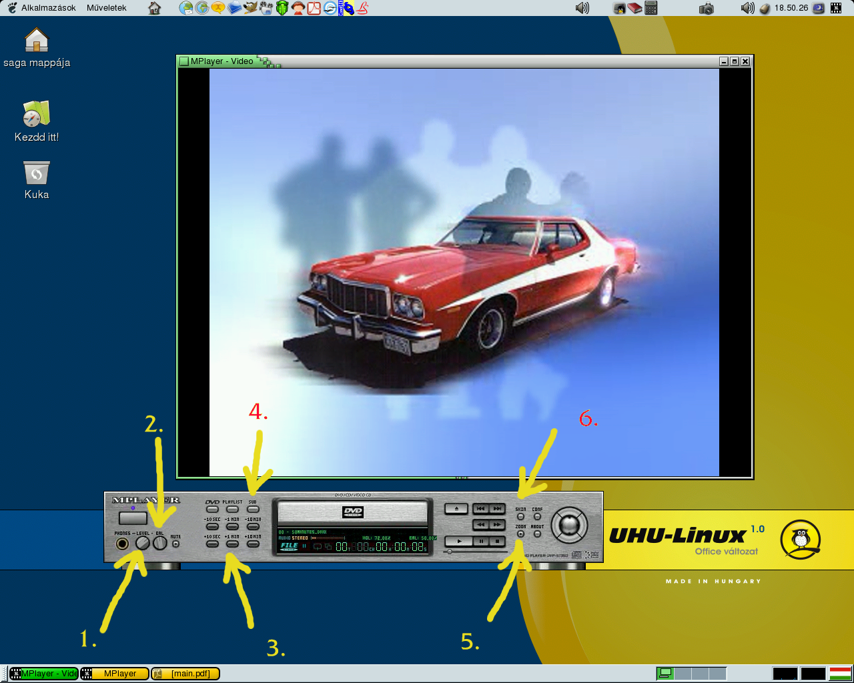Image resolution: width=854 pixels, height=683 pixels.
Task: Launch the PDF viewer icon
Action: pyautogui.click(x=314, y=8)
